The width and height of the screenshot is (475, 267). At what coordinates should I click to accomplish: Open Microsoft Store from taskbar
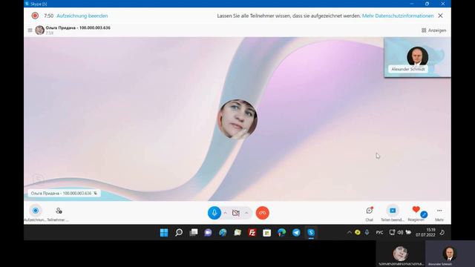click(267, 232)
